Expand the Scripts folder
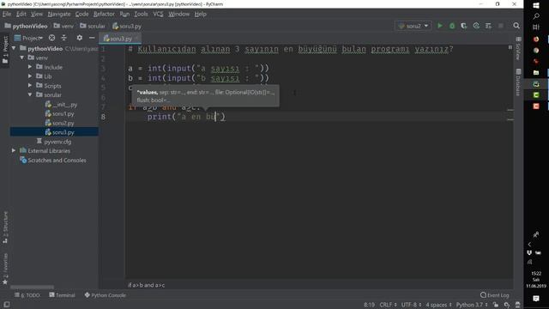 [x=30, y=85]
